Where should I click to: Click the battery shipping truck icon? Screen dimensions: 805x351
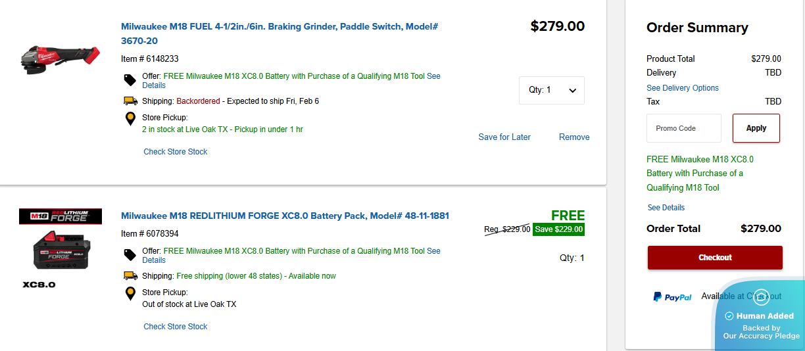click(x=130, y=276)
